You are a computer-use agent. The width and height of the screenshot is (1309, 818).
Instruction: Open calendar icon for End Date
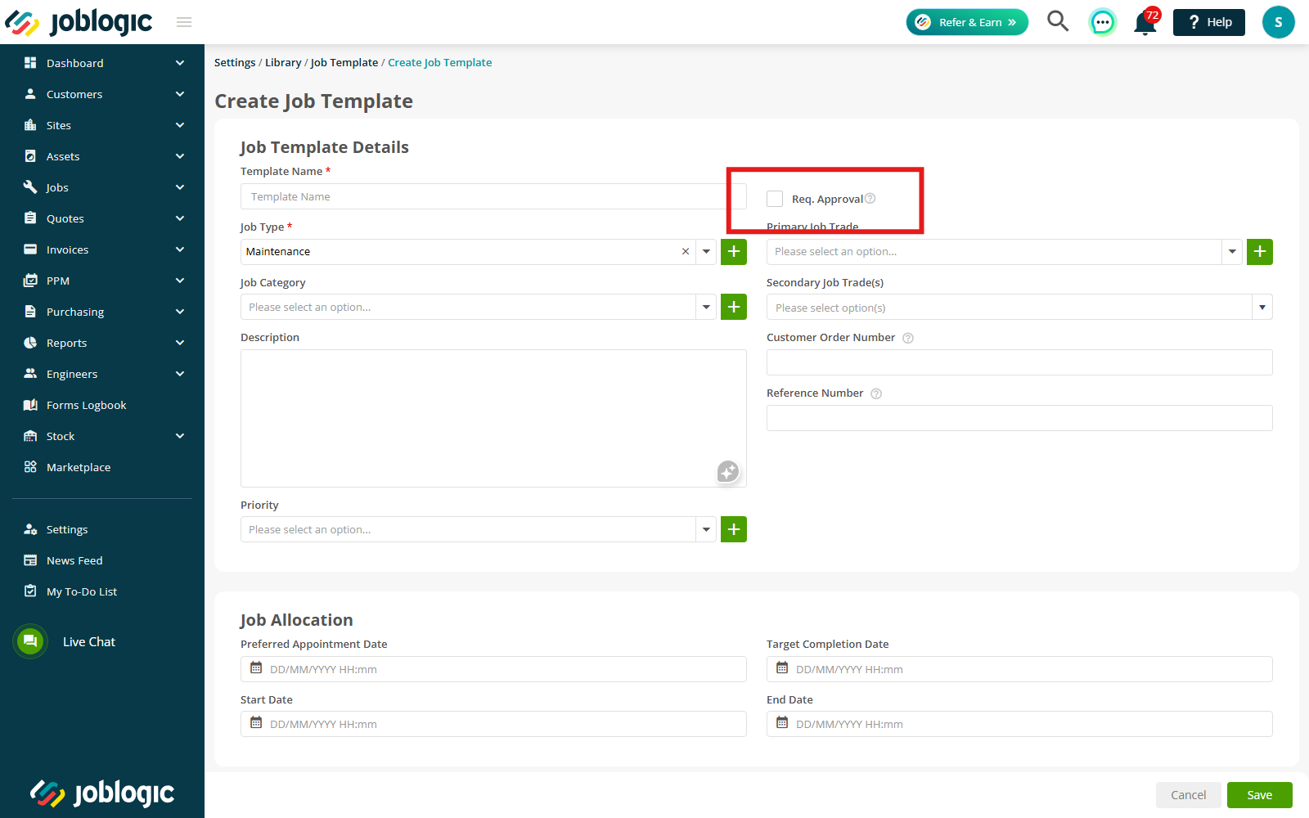point(782,723)
